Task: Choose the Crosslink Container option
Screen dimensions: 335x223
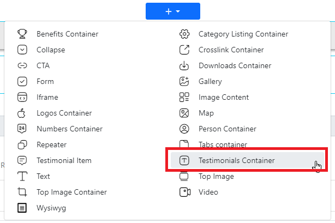Action: 231,50
